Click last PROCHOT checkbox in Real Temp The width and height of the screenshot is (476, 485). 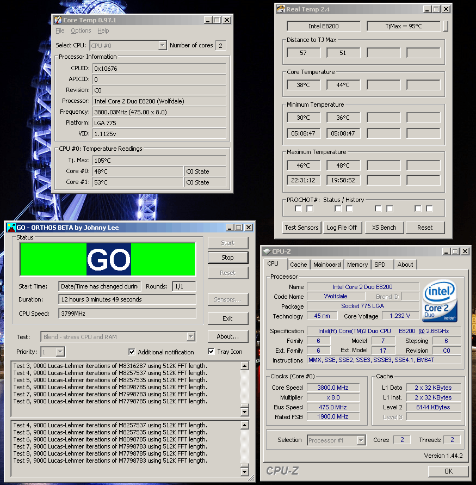429,209
